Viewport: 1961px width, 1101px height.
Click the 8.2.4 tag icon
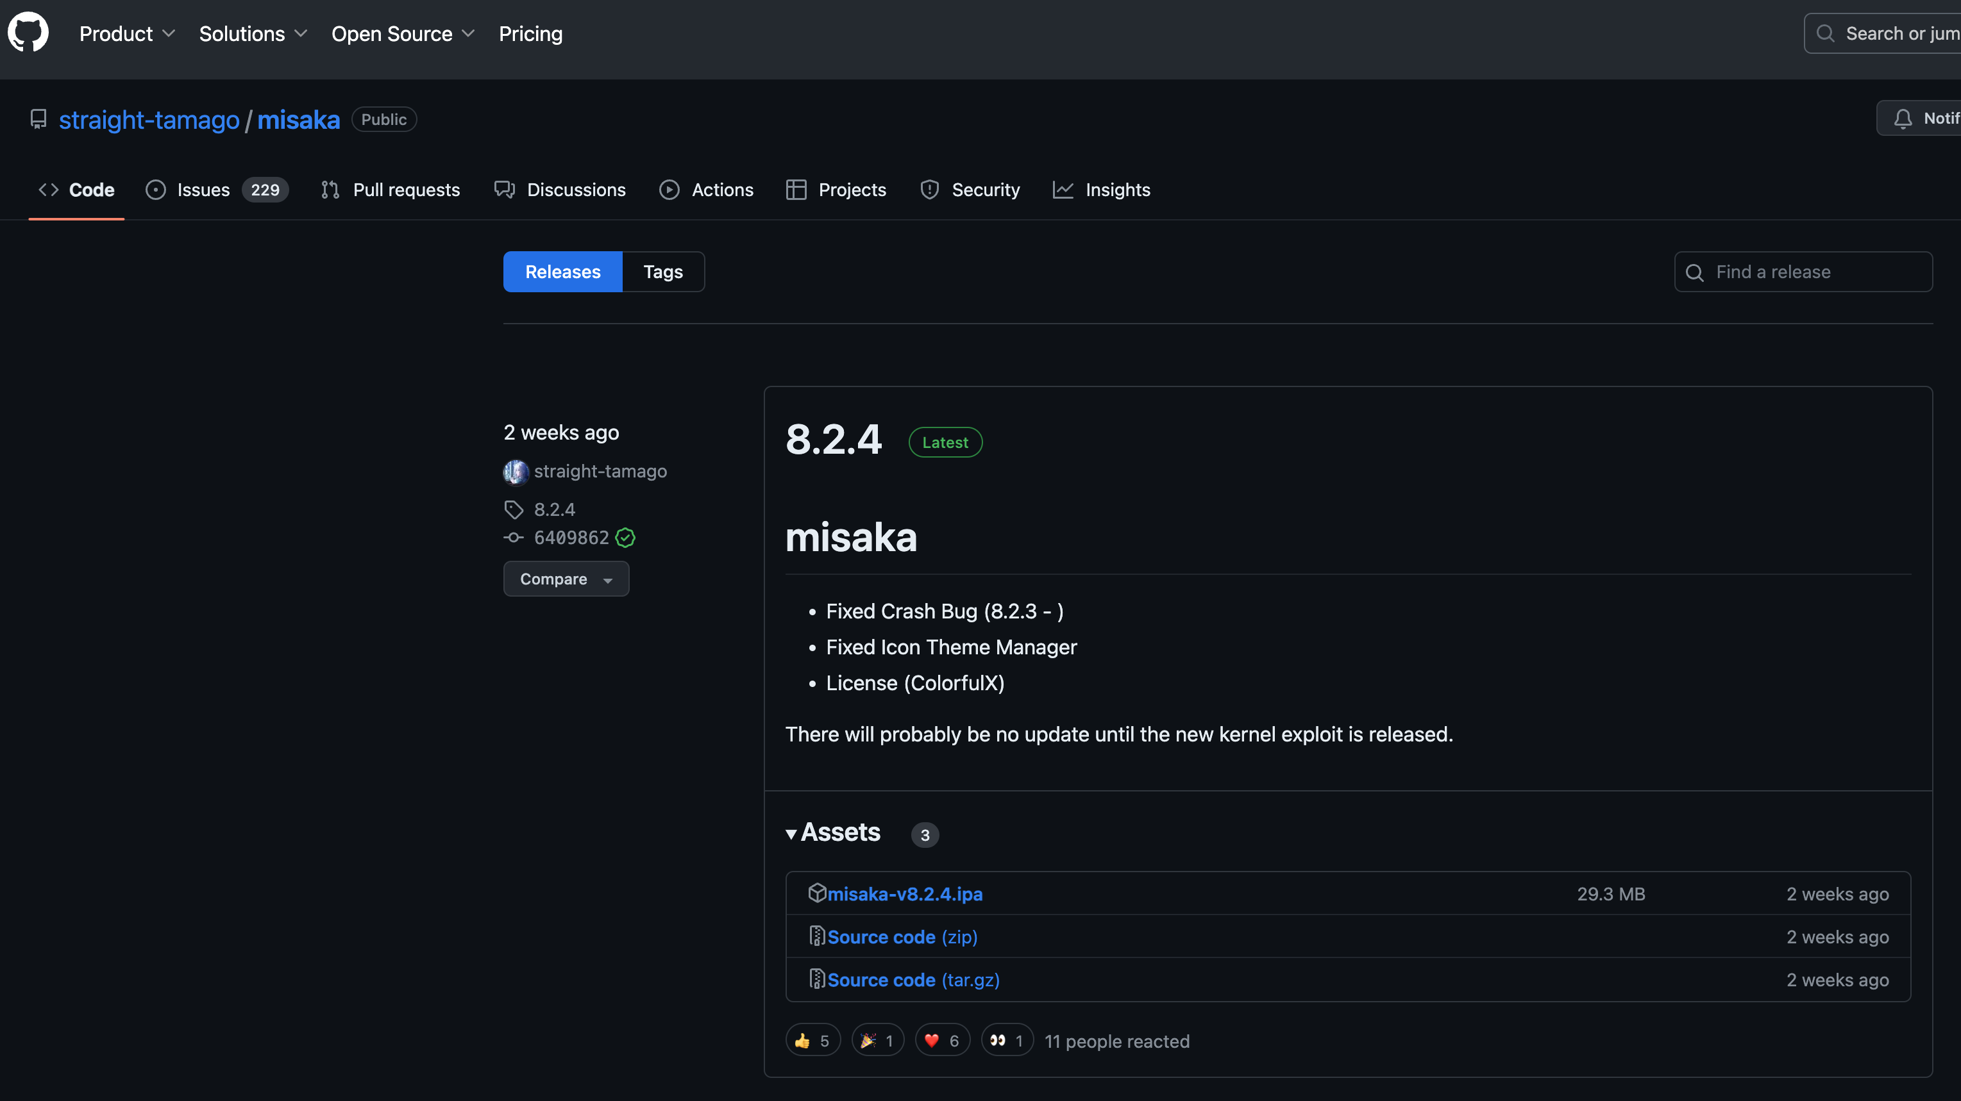[x=514, y=509]
